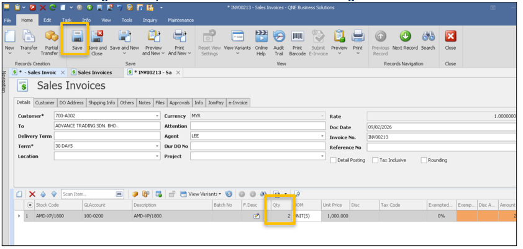Click the Save icon in ribbon
Screen dimensions: 523x249
[x=77, y=37]
